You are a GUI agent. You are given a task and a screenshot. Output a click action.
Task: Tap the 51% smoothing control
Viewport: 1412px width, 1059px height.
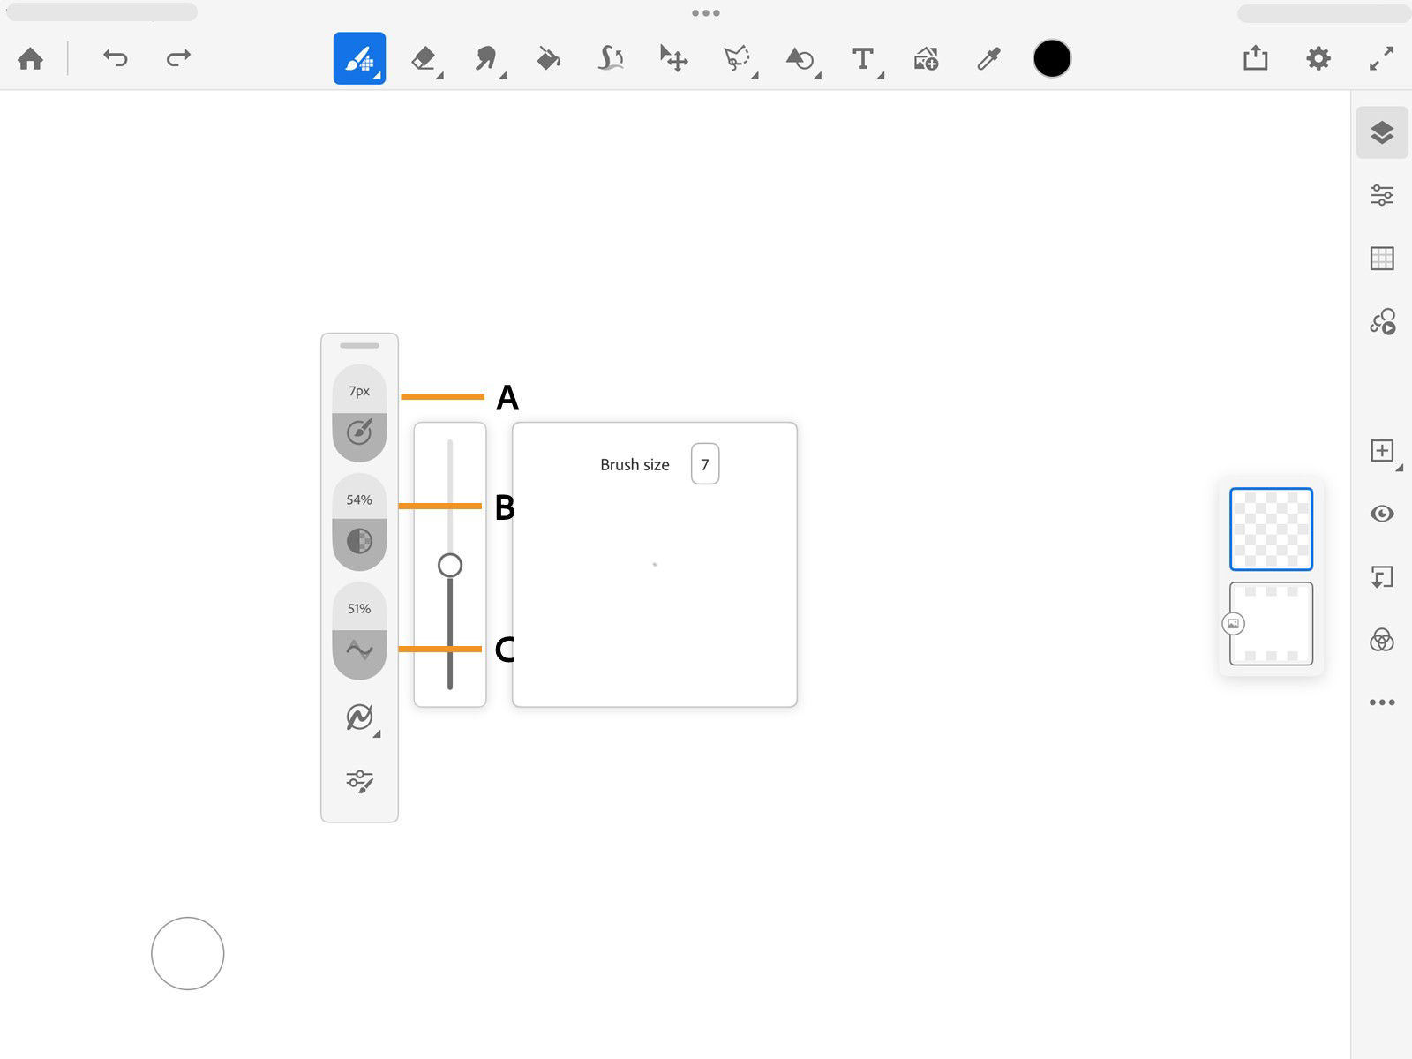pos(359,631)
